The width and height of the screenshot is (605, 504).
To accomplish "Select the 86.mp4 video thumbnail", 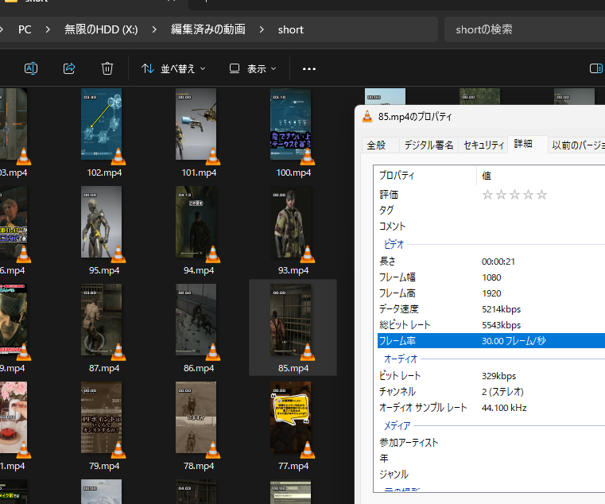I will tap(196, 320).
